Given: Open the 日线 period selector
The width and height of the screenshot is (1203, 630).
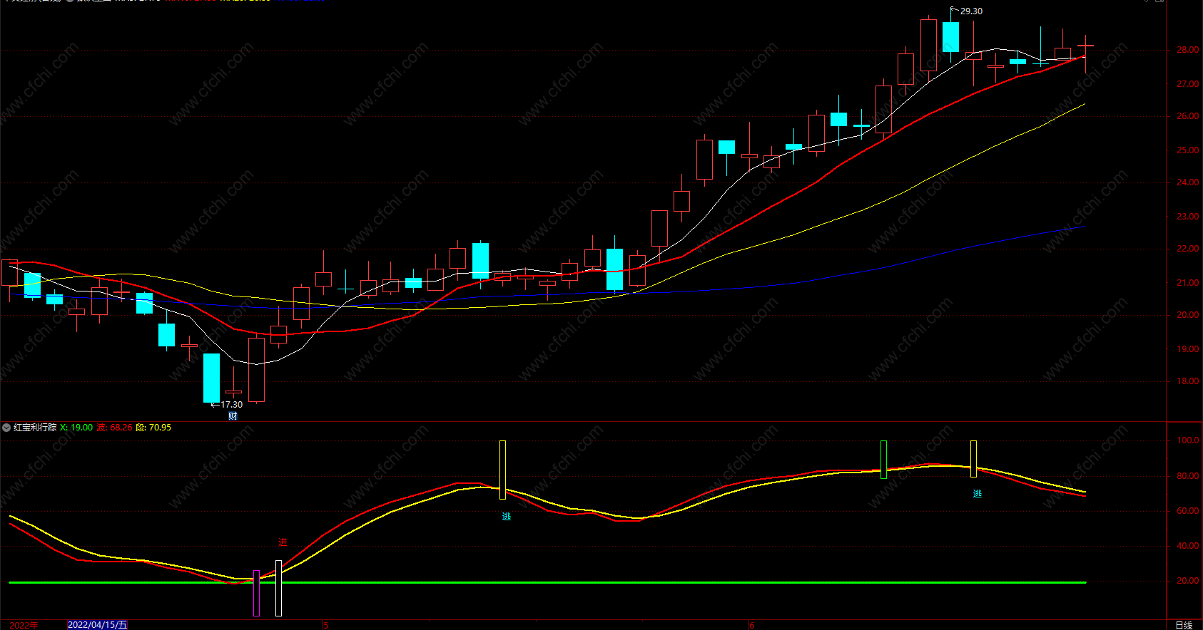Looking at the screenshot, I should point(1184,625).
